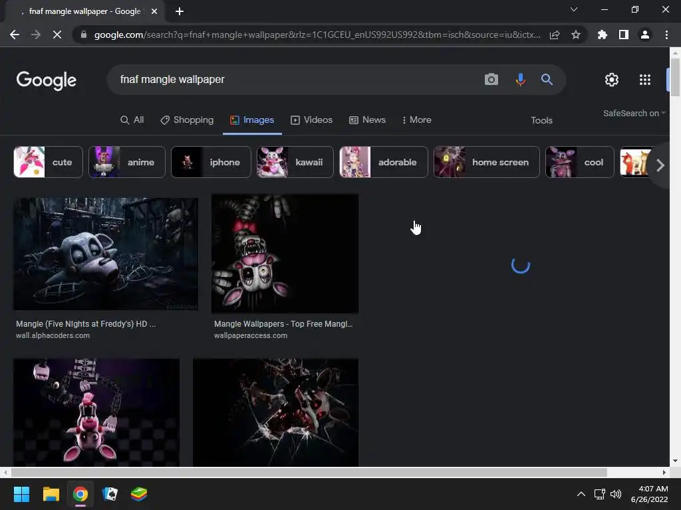The width and height of the screenshot is (681, 510).
Task: Open Solitaire cards app in taskbar
Action: click(x=110, y=494)
